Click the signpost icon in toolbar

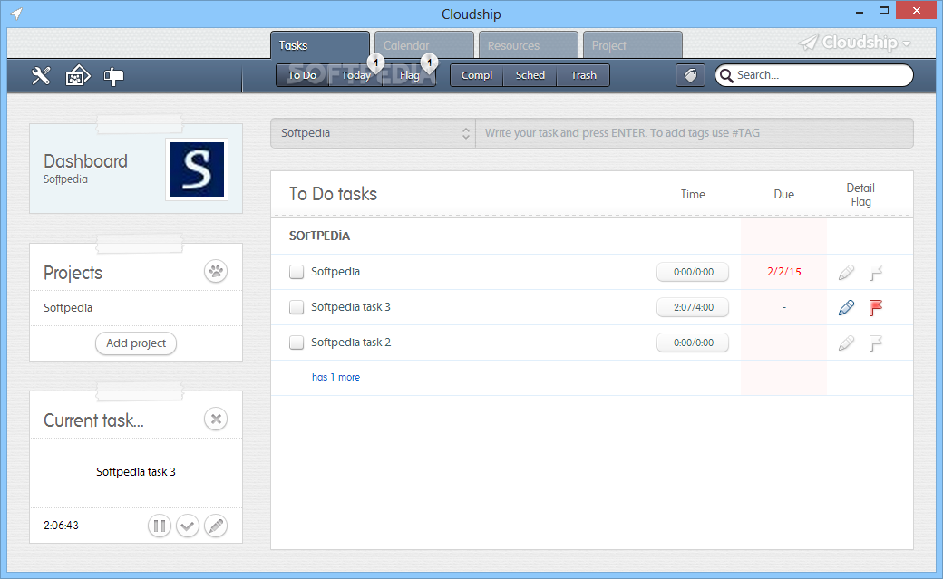[x=113, y=76]
